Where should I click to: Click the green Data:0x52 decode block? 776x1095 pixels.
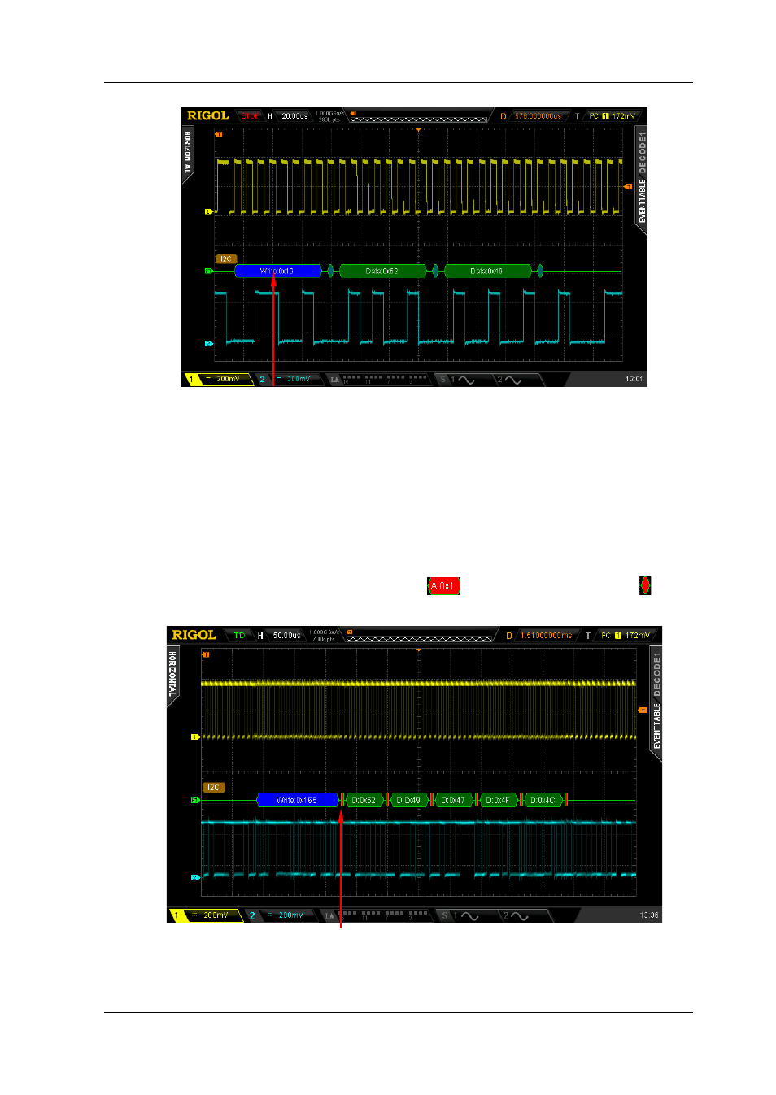pos(382,272)
